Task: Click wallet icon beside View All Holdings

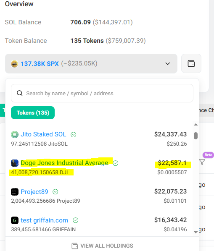Action: pyautogui.click(x=74, y=246)
